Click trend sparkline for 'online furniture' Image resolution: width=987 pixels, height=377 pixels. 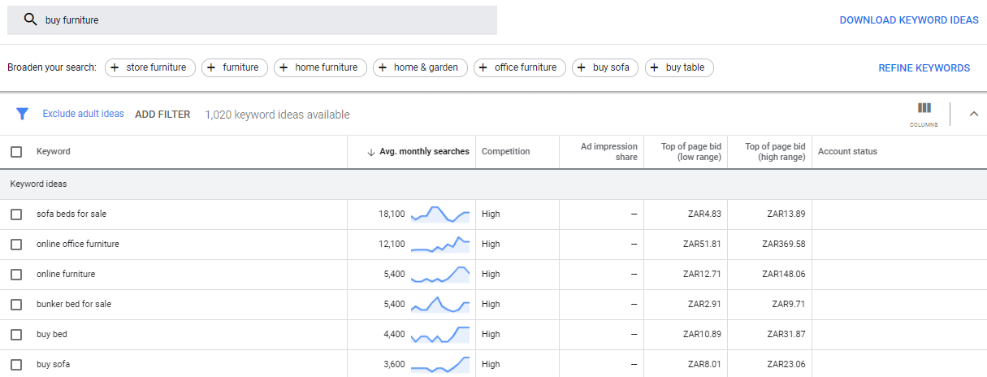click(440, 275)
